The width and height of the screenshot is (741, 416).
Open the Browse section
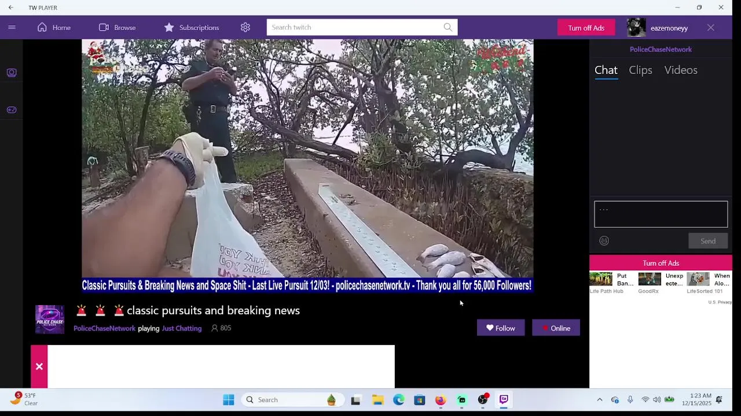click(118, 27)
